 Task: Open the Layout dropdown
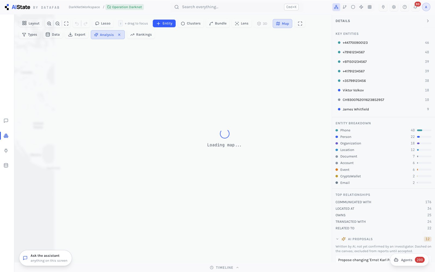click(31, 24)
